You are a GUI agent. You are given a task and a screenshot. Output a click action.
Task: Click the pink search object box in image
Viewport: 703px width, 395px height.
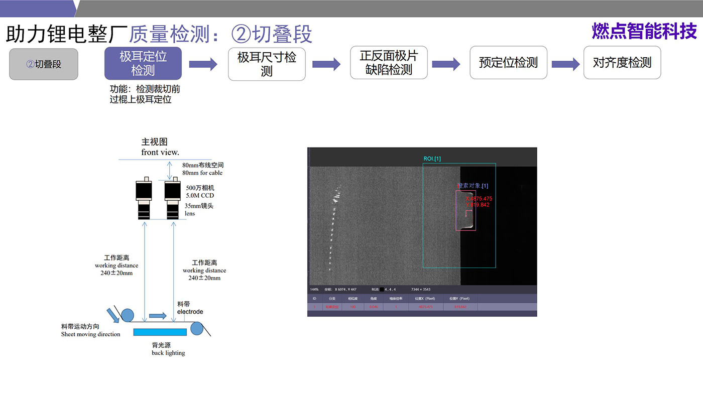coord(465,210)
